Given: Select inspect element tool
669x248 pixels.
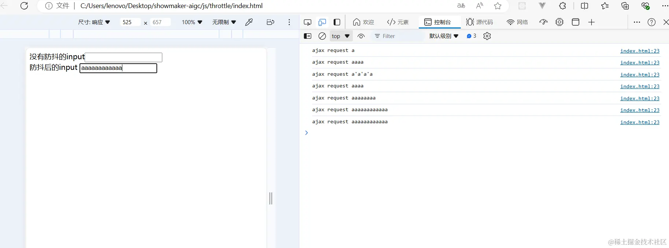Looking at the screenshot, I should [308, 22].
